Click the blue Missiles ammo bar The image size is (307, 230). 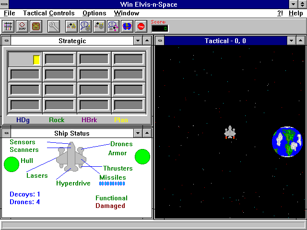pyautogui.click(x=112, y=184)
